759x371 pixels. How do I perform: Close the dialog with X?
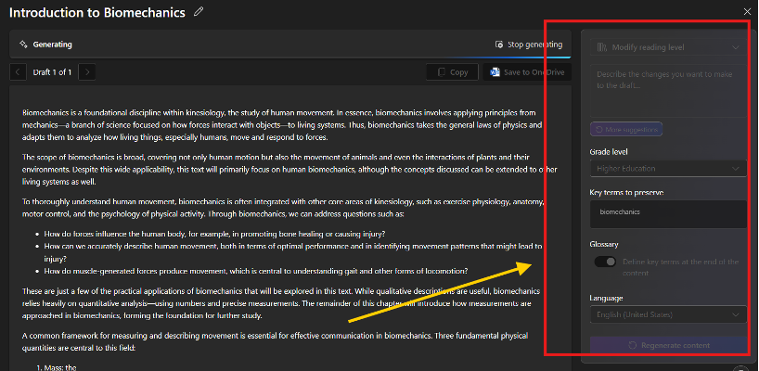[x=747, y=12]
